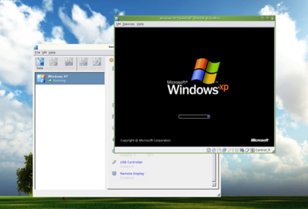
Task: Select the Windows XP entry in VM list
Action: [70, 79]
